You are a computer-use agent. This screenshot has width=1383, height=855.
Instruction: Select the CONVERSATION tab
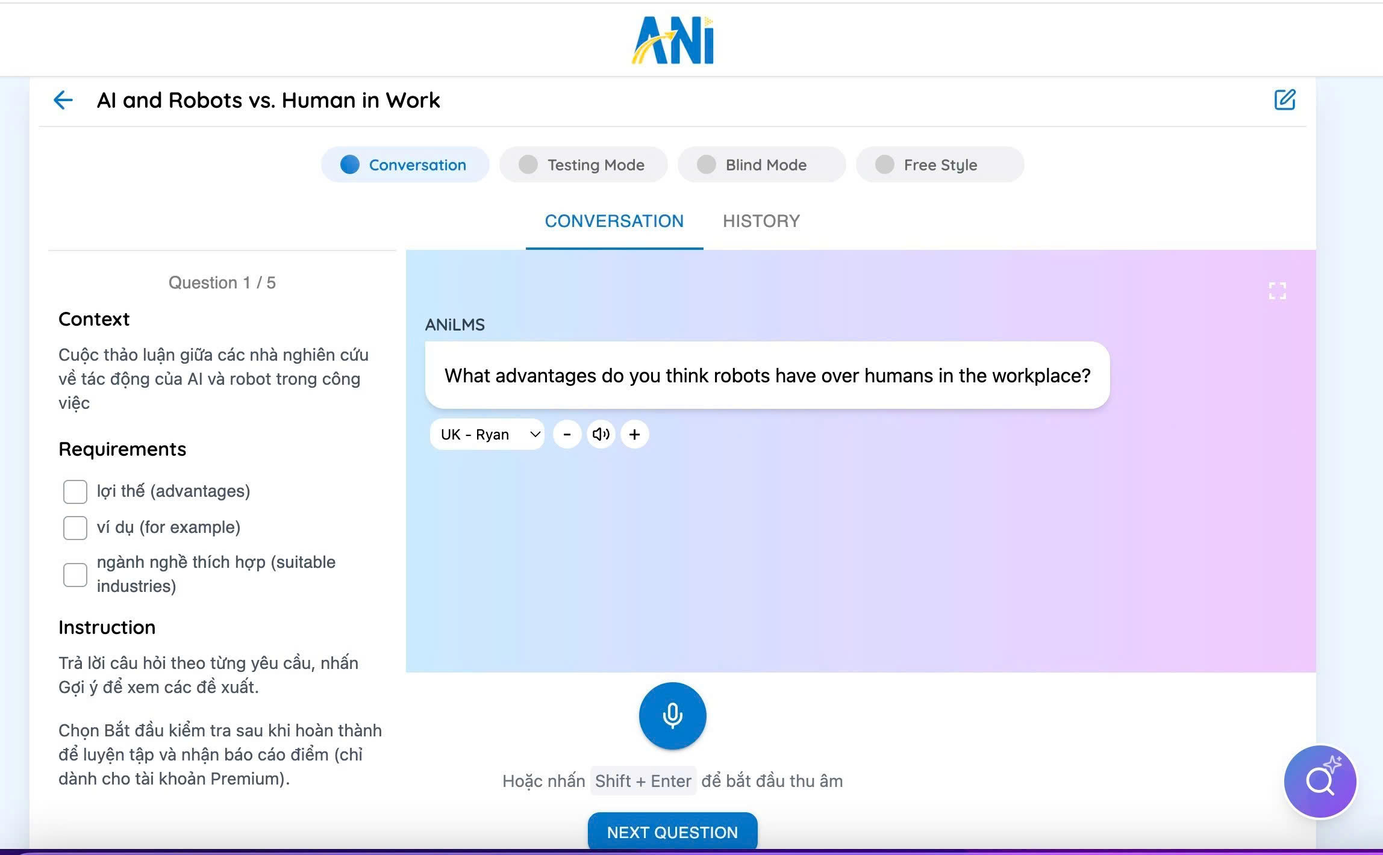(x=614, y=222)
